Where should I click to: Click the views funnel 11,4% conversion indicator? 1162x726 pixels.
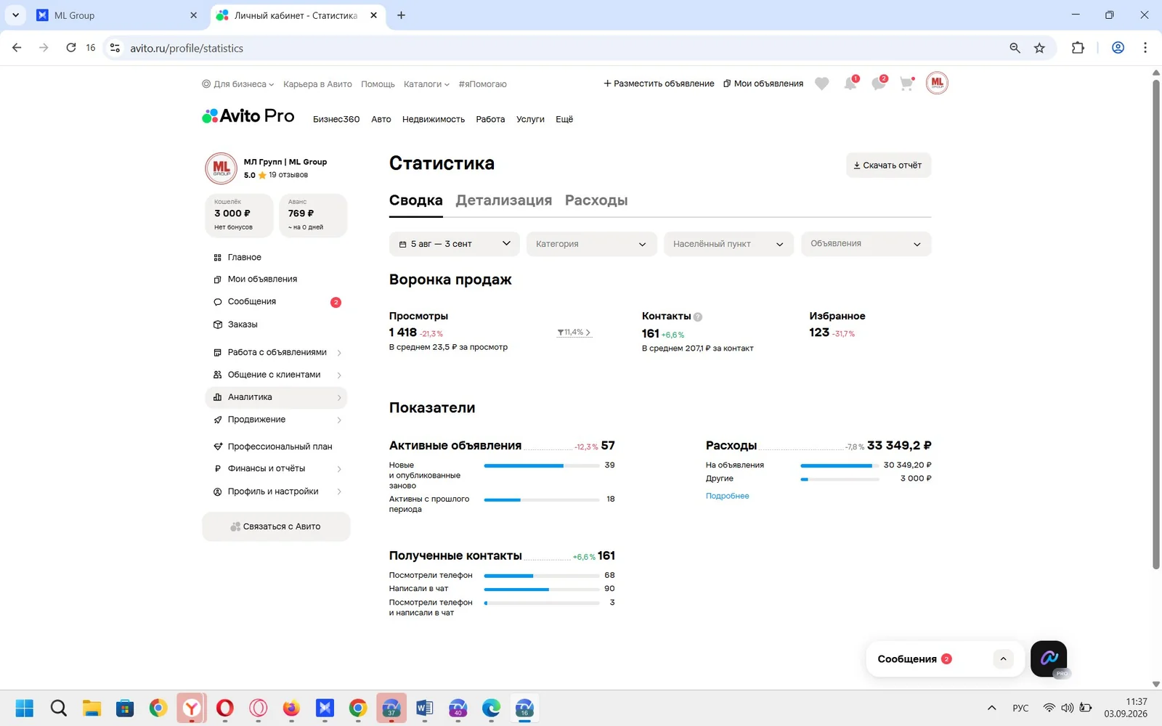pos(574,333)
